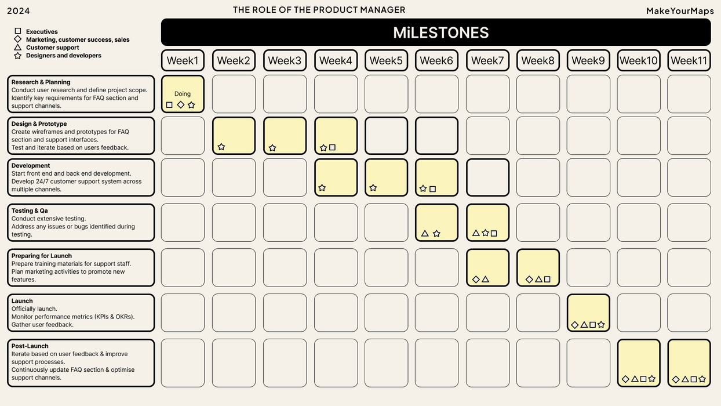
Task: Click the title The Role of the Product Manager
Action: click(x=319, y=10)
